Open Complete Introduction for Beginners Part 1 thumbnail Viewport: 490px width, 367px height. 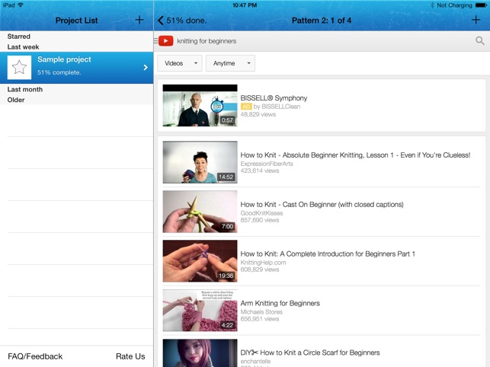click(200, 261)
